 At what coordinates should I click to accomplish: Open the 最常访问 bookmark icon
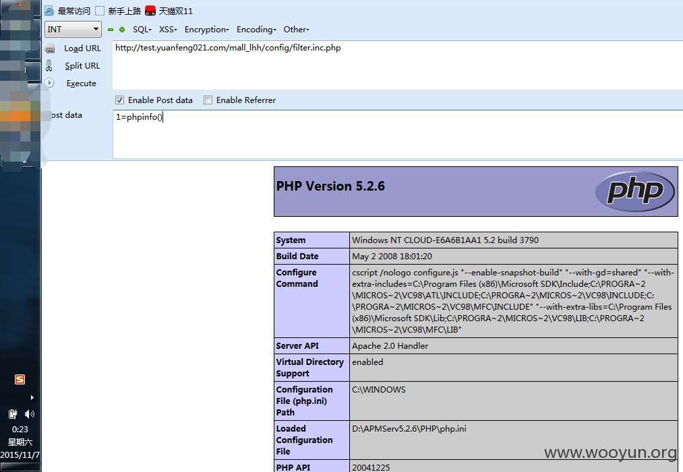pyautogui.click(x=50, y=11)
